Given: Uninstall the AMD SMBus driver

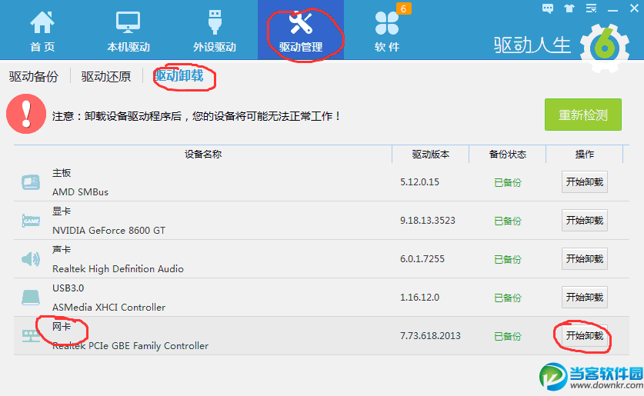Looking at the screenshot, I should point(585,181).
